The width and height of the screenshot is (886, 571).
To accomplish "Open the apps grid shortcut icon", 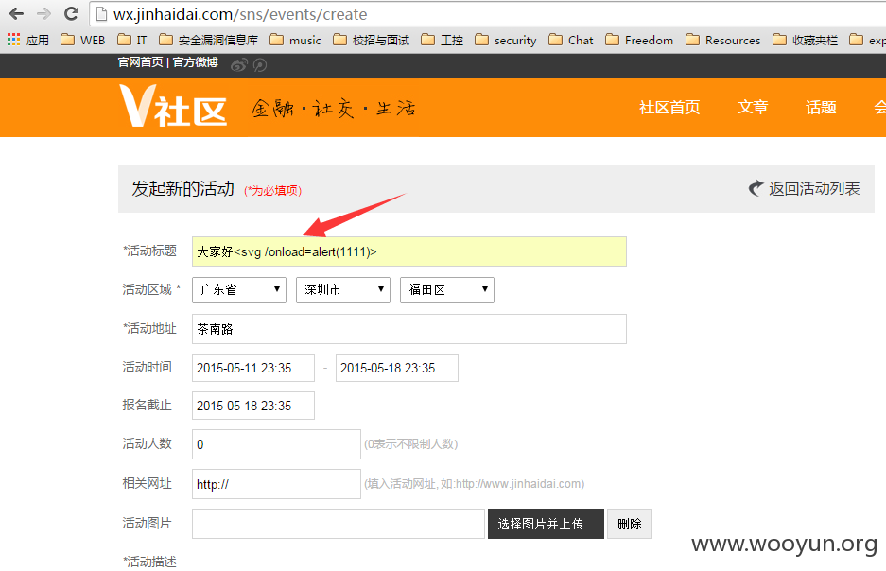I will (13, 40).
